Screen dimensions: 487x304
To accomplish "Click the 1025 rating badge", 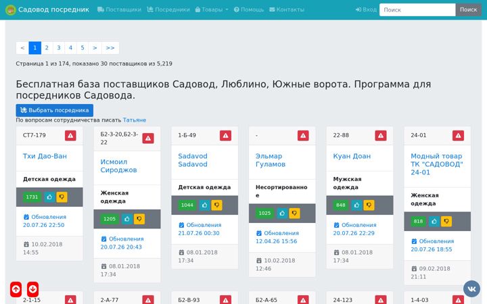I will click(x=264, y=213).
